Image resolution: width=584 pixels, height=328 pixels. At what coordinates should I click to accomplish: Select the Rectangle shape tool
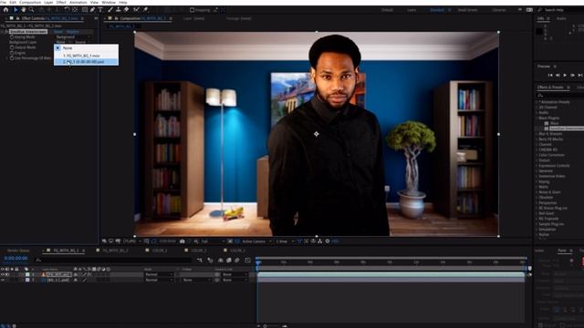85,10
